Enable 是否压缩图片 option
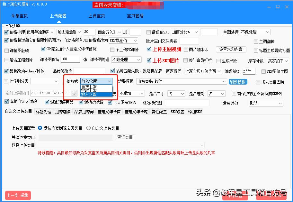The width and height of the screenshot is (293, 202). [x=6, y=60]
